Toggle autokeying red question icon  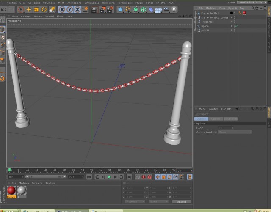pyautogui.click(x=149, y=177)
